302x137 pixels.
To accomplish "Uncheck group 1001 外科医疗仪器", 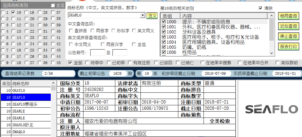I will [164, 27].
